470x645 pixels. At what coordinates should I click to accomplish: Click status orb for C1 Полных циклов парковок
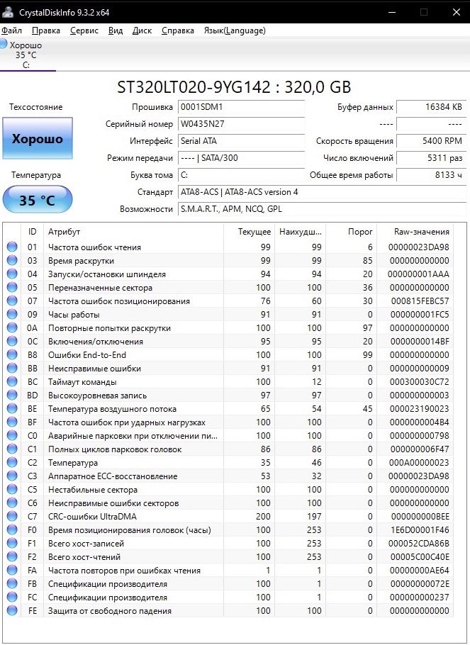tap(12, 449)
